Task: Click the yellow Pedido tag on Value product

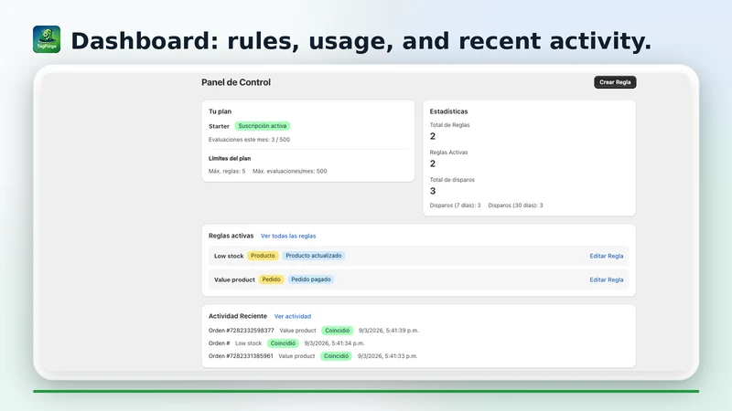Action: pyautogui.click(x=271, y=279)
